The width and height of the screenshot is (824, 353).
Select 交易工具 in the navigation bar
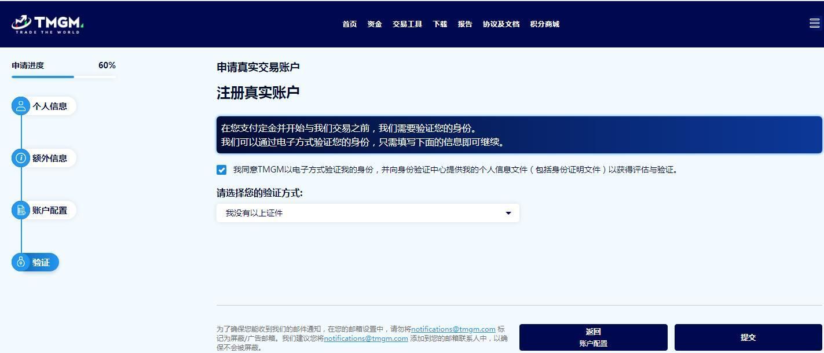(408, 24)
